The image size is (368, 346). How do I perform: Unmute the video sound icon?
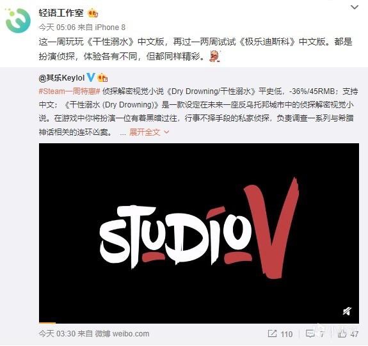[x=347, y=311]
